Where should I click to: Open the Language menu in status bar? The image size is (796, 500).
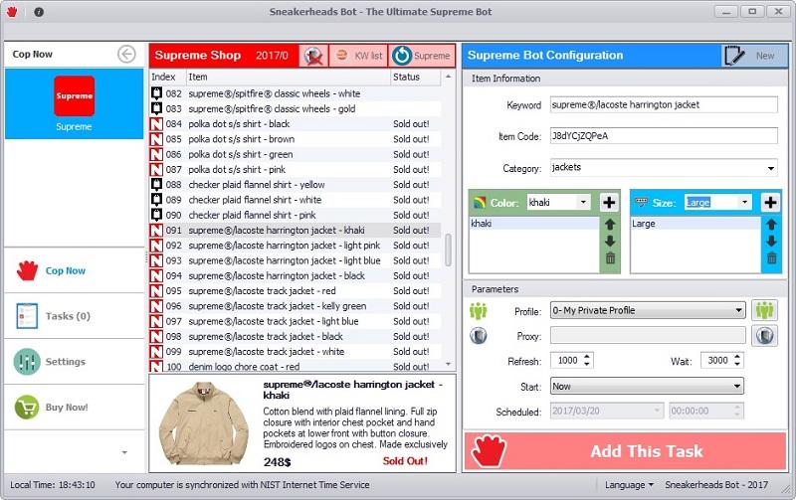tap(629, 485)
